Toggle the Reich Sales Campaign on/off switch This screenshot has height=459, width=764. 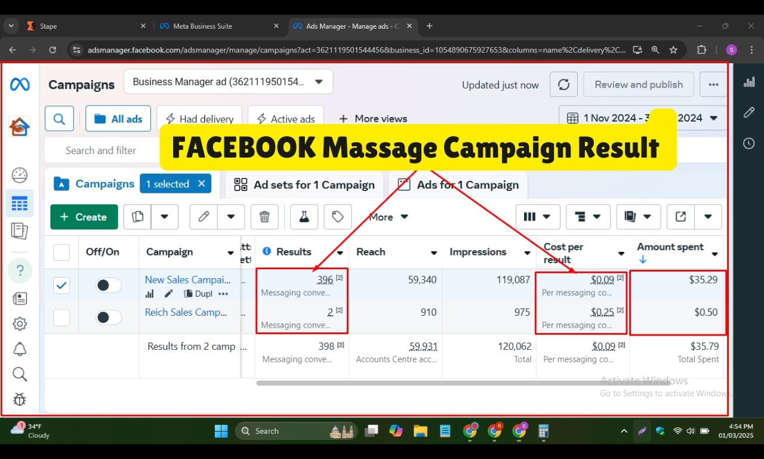coord(109,318)
